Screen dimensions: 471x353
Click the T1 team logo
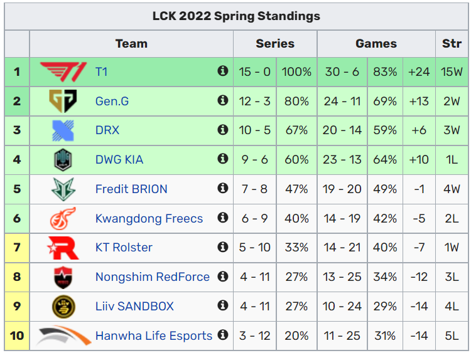[63, 71]
